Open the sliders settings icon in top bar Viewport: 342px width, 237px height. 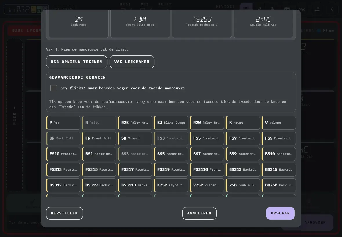tap(317, 9)
